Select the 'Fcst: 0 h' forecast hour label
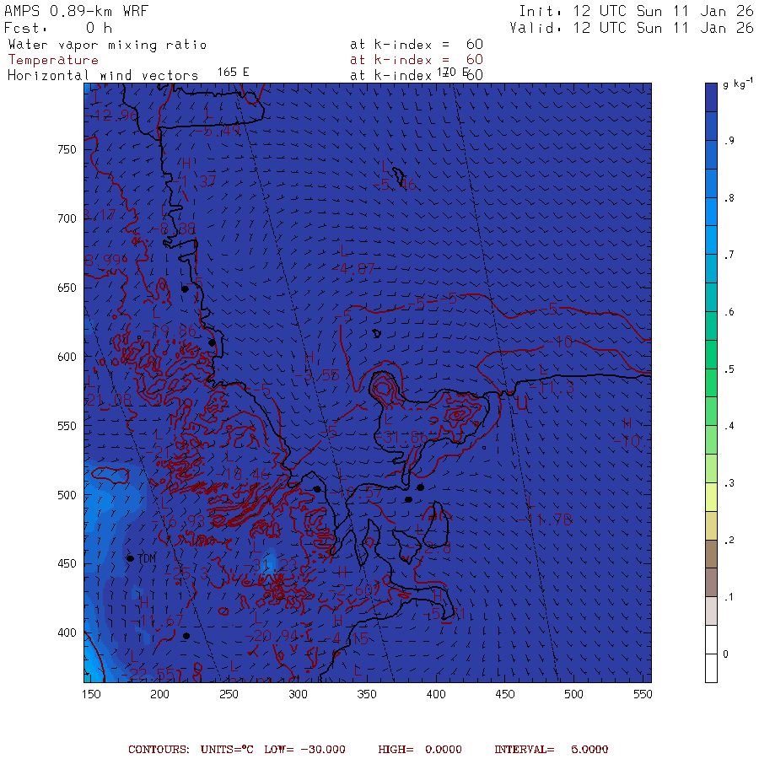Image resolution: width=759 pixels, height=759 pixels. tap(58, 28)
